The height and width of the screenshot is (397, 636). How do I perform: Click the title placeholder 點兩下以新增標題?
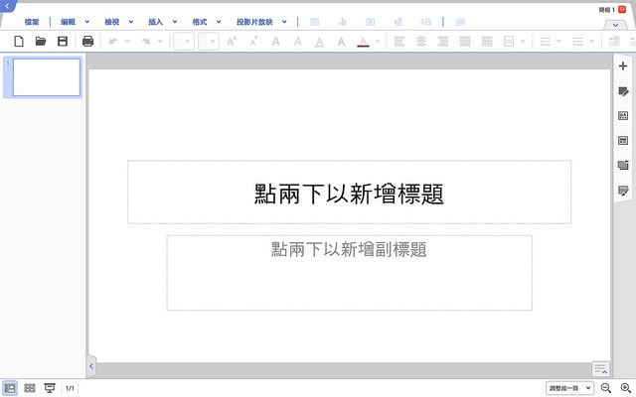pyautogui.click(x=349, y=193)
